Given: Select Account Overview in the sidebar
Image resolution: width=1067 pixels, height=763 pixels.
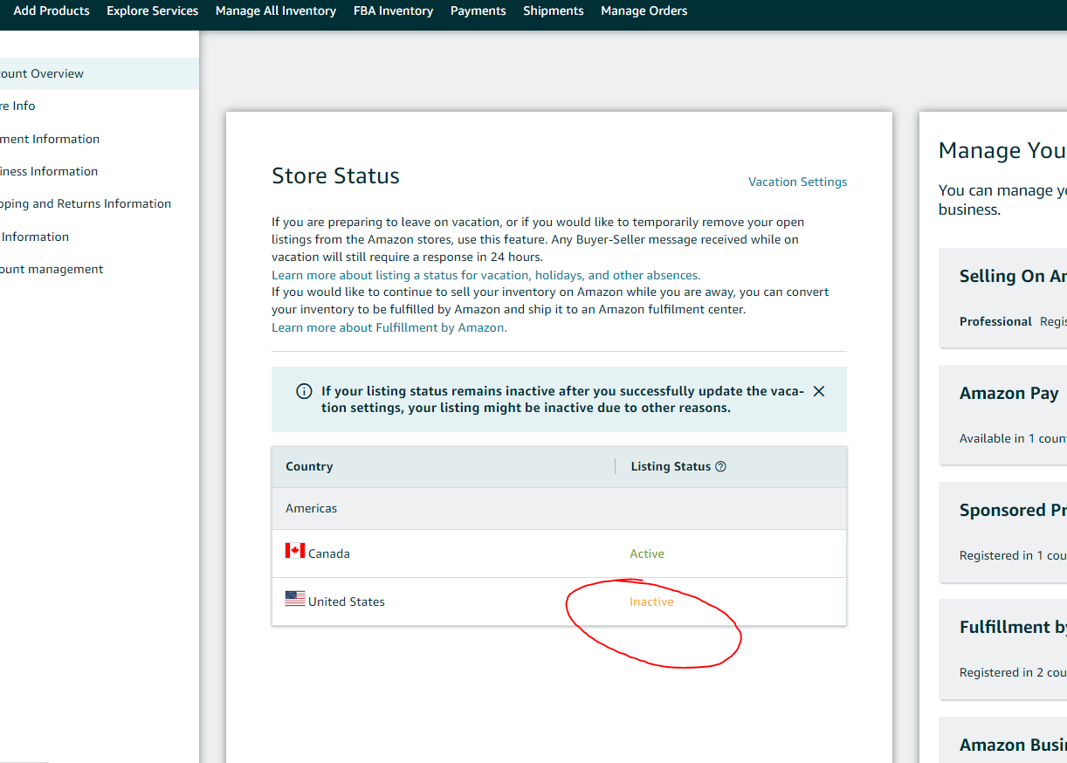Looking at the screenshot, I should pos(100,73).
